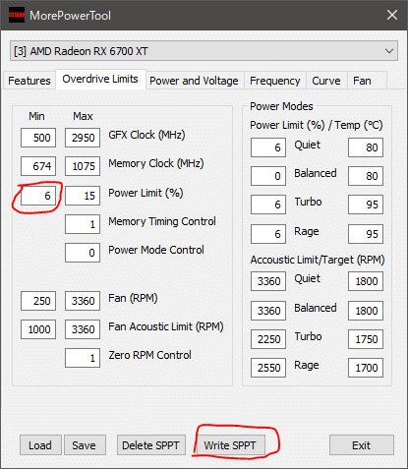The image size is (408, 469).
Task: Edit the GFX Clock minimum field 500
Action: point(38,138)
